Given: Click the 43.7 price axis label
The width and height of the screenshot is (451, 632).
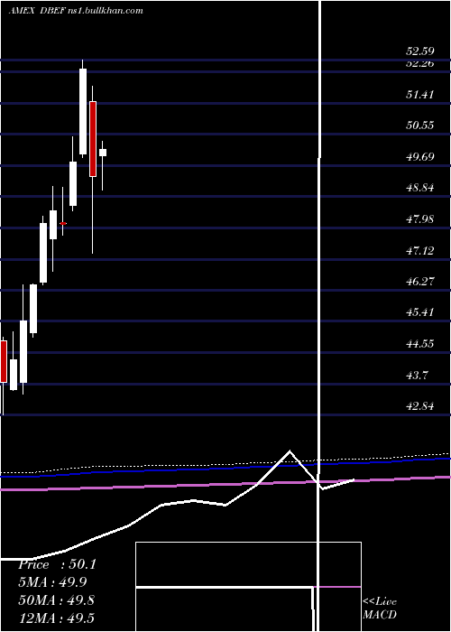Looking at the screenshot, I should 417,376.
